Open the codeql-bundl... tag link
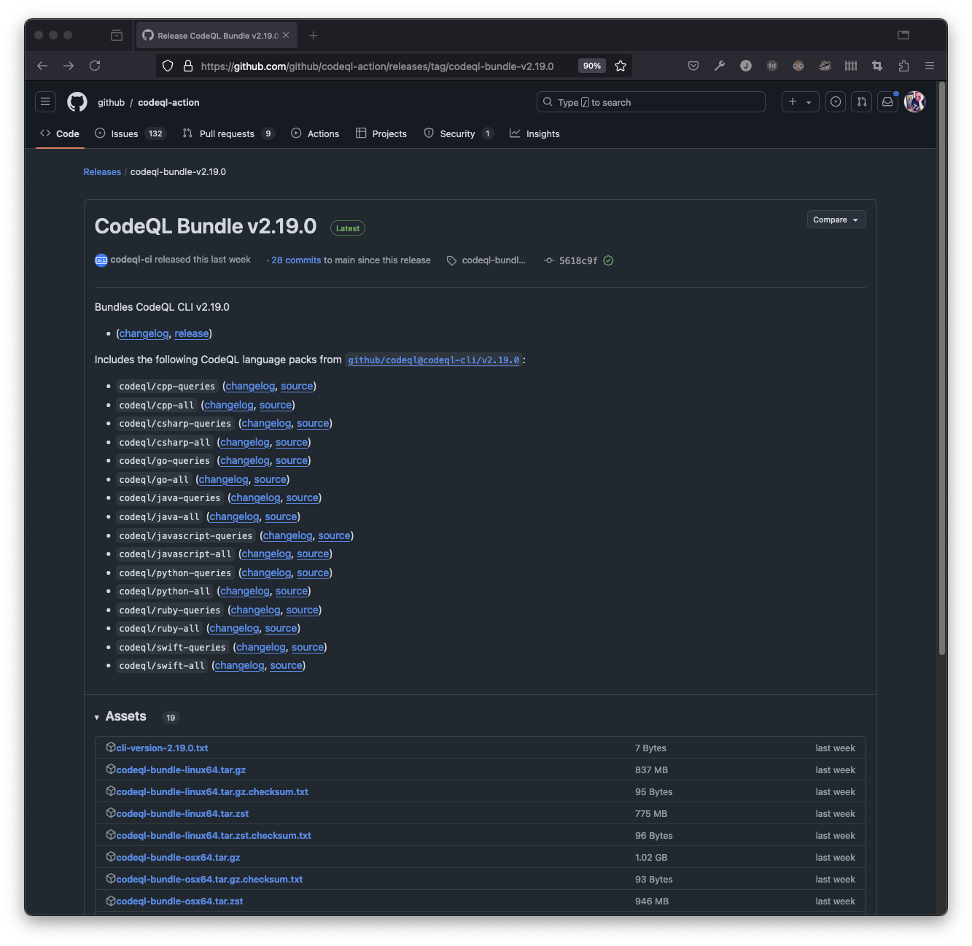972x946 pixels. point(494,260)
